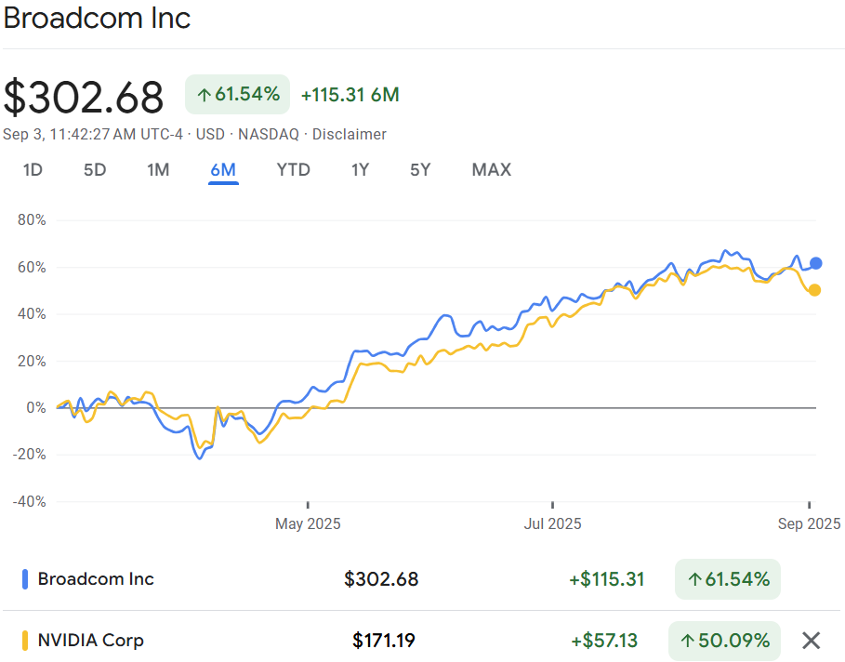Switch chart to YTD range

click(293, 169)
